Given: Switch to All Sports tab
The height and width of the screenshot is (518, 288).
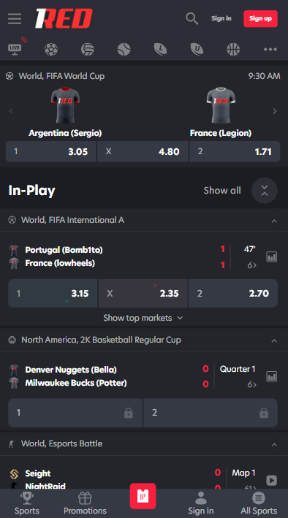Looking at the screenshot, I should 259,503.
